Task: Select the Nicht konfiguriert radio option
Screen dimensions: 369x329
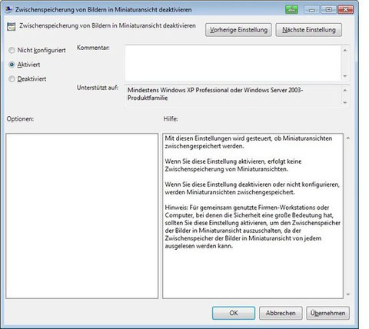Action: tap(12, 50)
